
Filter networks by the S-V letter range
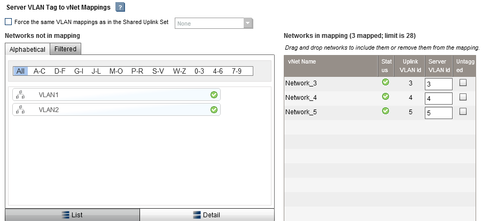158,71
